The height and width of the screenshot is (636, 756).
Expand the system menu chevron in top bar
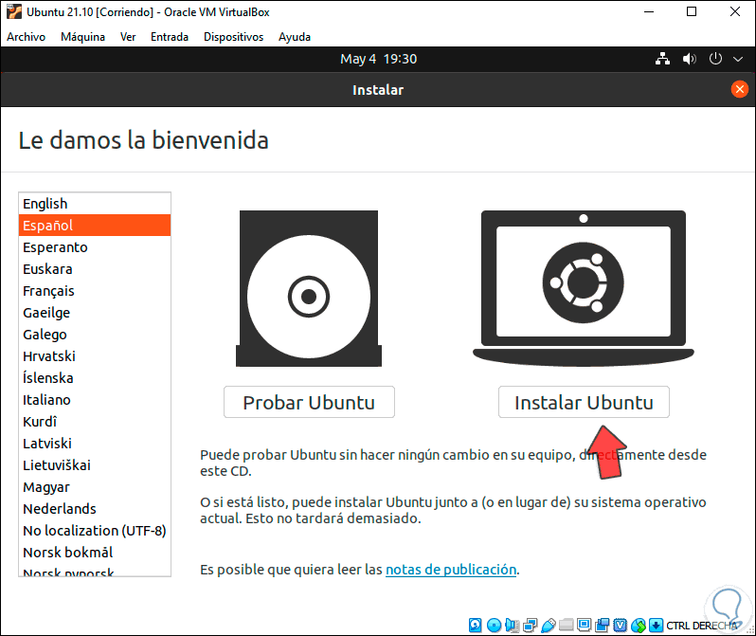(738, 60)
